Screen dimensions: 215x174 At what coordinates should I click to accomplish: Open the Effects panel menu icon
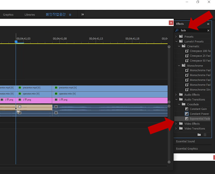pos(208,24)
